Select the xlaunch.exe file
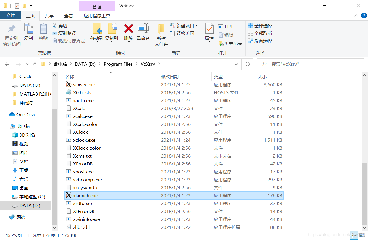The height and width of the screenshot is (240, 368). tap(174, 195)
